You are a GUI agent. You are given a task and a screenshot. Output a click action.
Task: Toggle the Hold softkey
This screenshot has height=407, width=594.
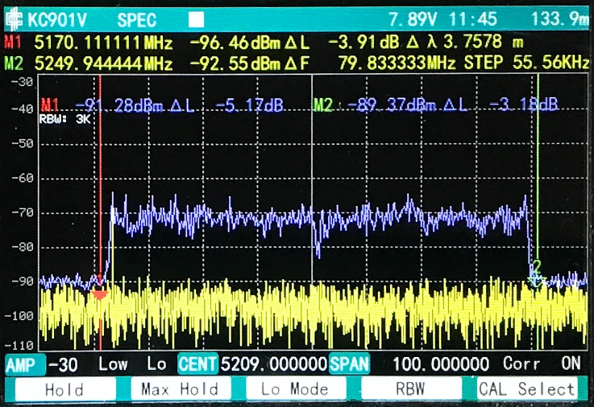(64, 389)
